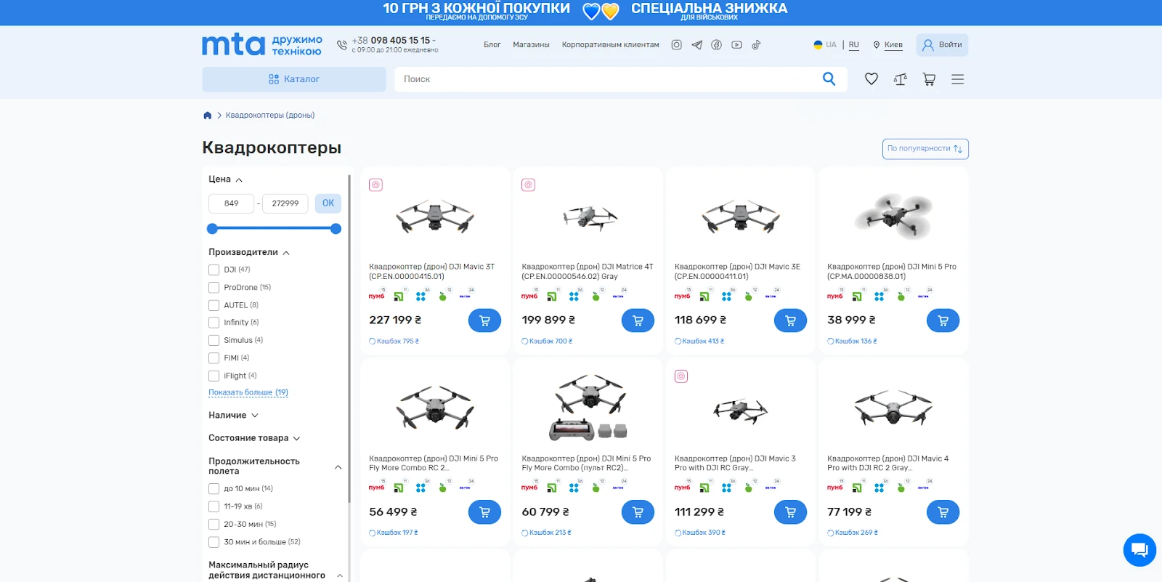1162x582 pixels.
Task: Enable the AUTEL manufacturer checkbox
Action: [214, 305]
